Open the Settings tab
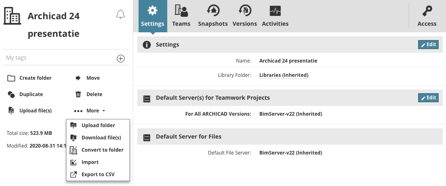446x186 pixels. coord(152,16)
